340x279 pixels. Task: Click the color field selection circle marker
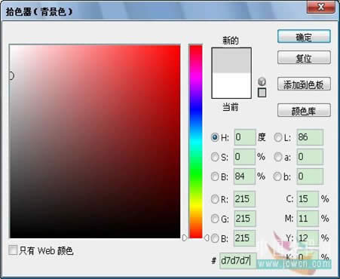pos(11,75)
